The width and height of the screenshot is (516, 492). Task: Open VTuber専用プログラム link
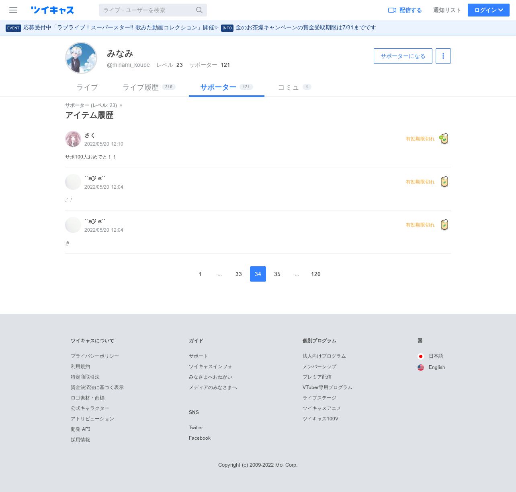pos(328,387)
